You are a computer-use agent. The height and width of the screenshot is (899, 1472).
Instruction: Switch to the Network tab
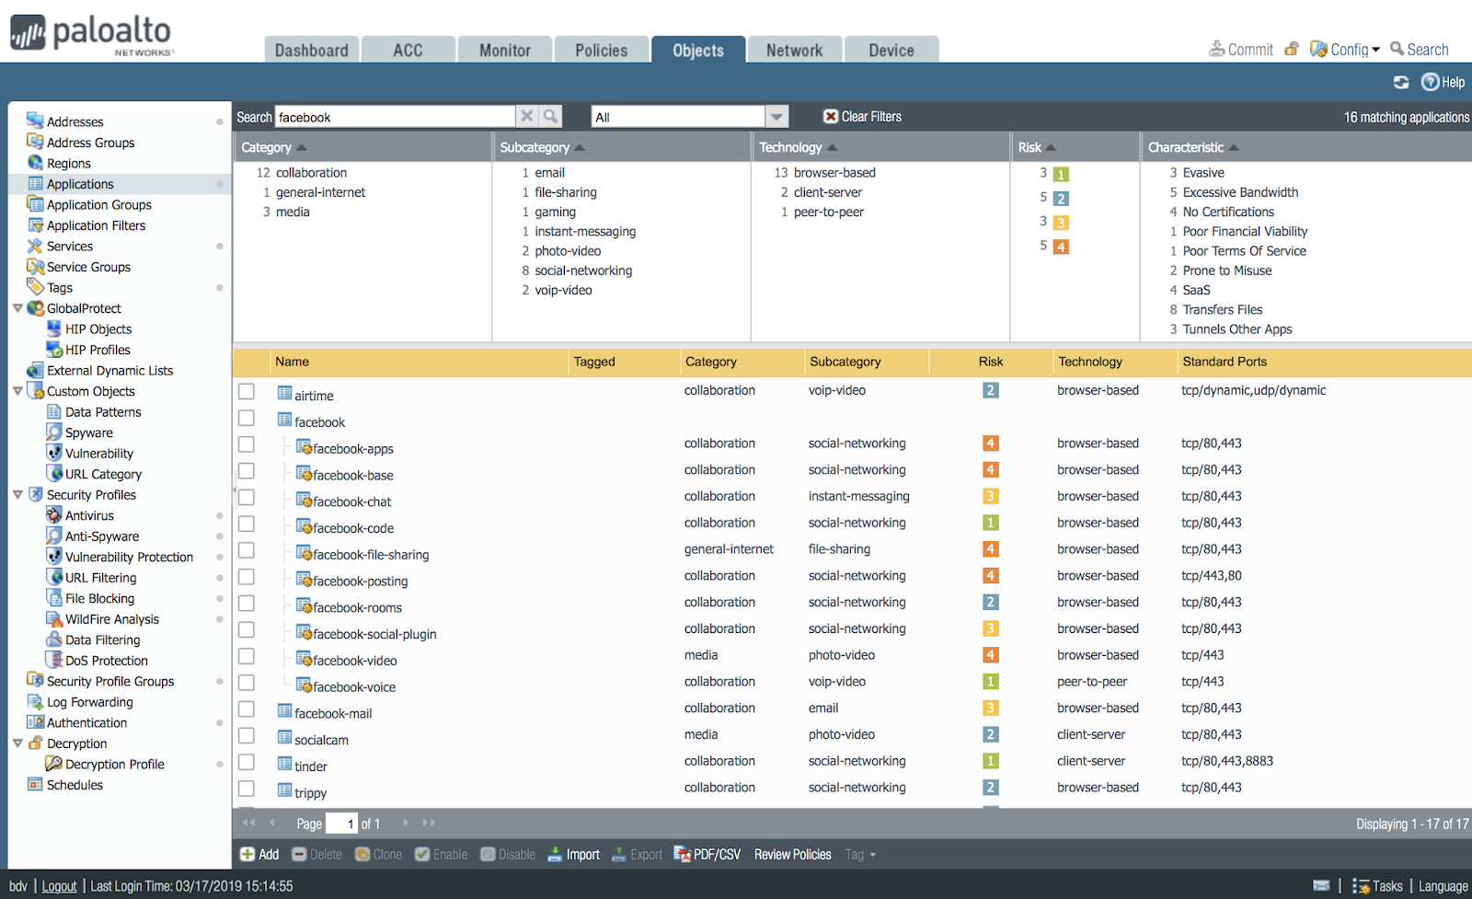[x=795, y=50]
